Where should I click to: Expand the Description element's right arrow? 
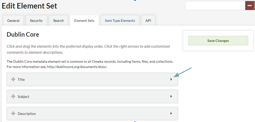(x=171, y=113)
